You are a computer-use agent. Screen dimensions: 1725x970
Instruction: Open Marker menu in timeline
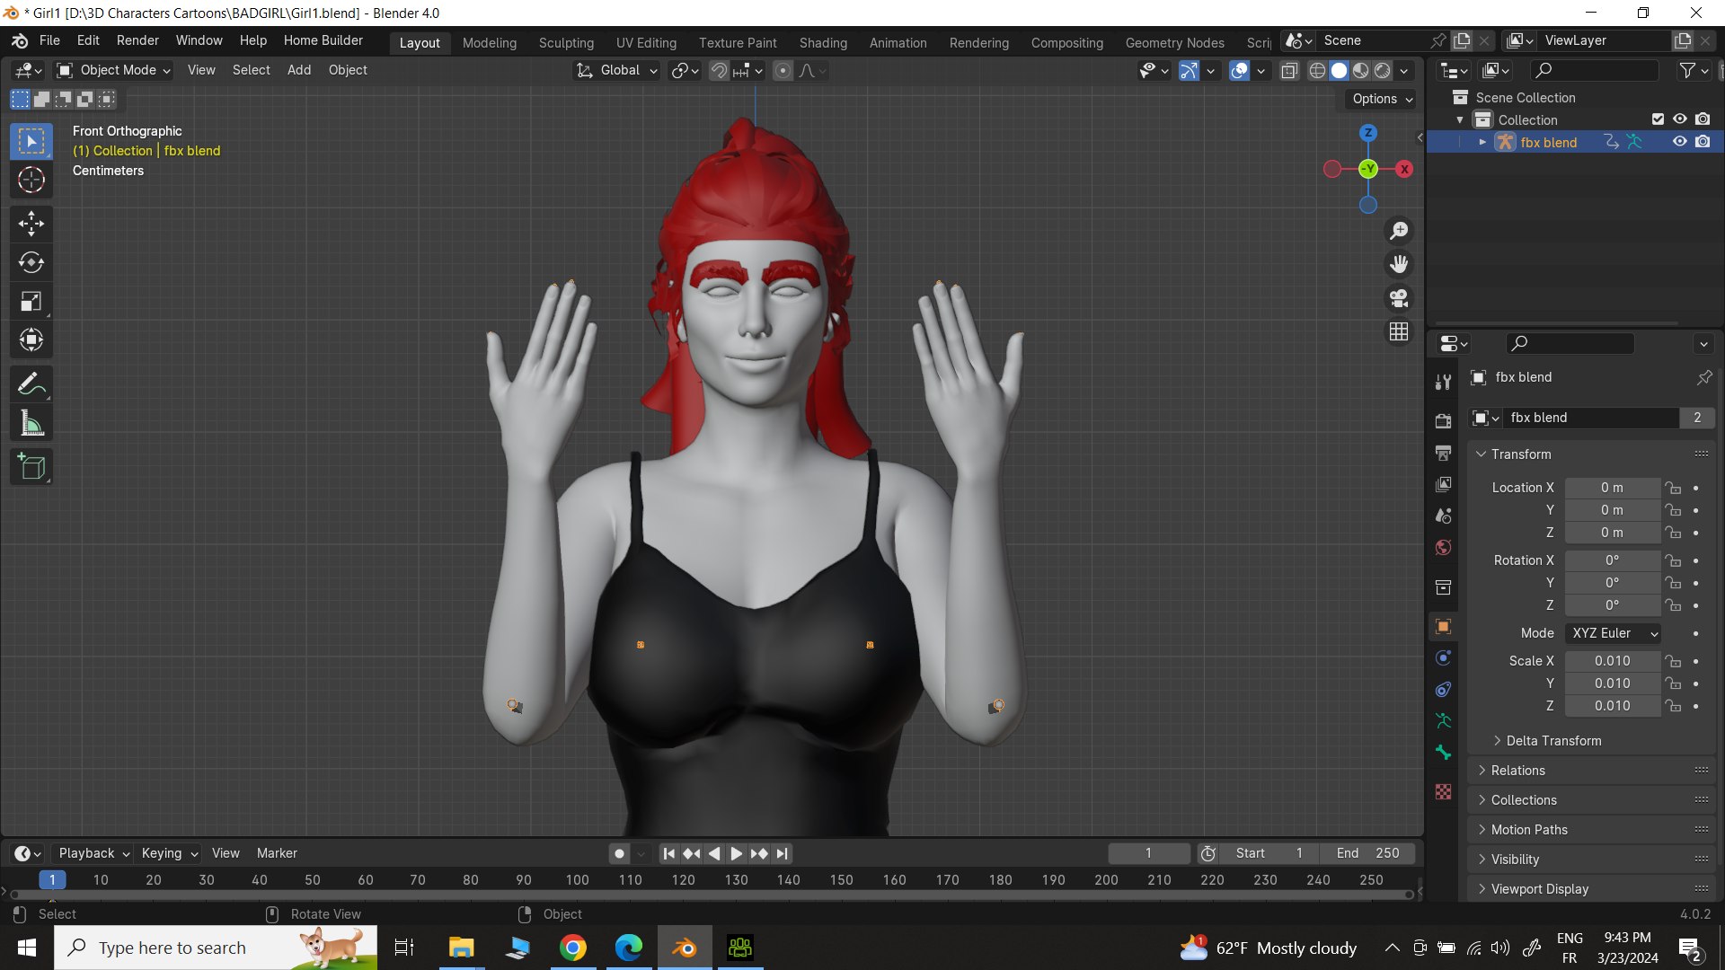coord(277,853)
